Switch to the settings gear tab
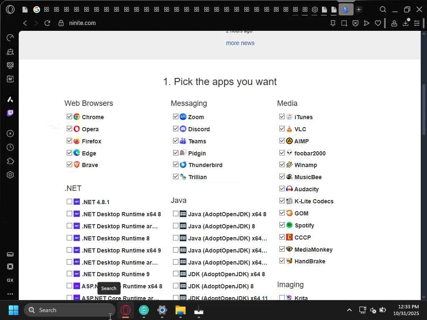 (x=314, y=10)
